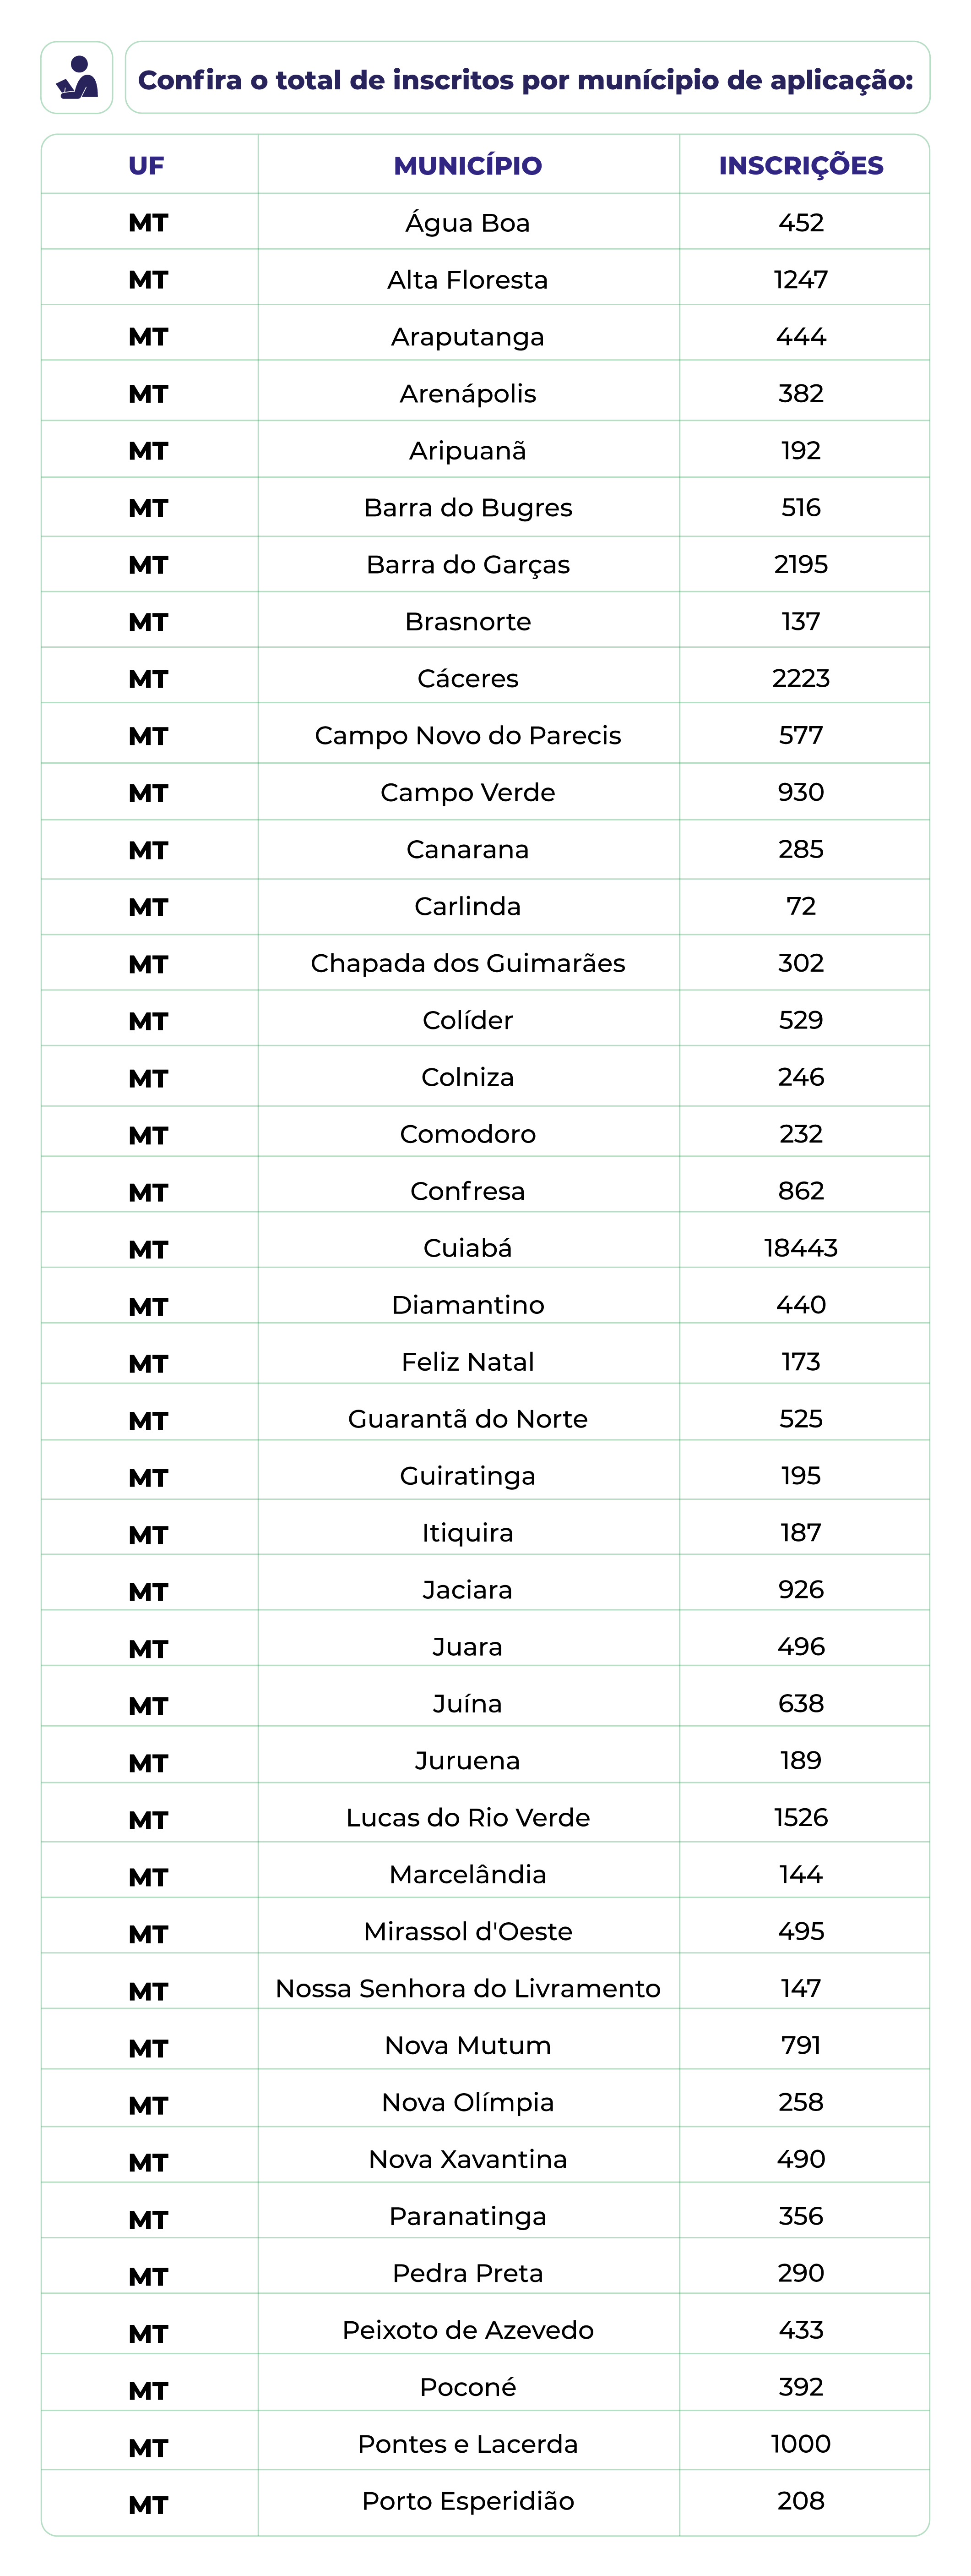
Task: Click the 18443 inscriptions value
Action: pyautogui.click(x=801, y=1248)
